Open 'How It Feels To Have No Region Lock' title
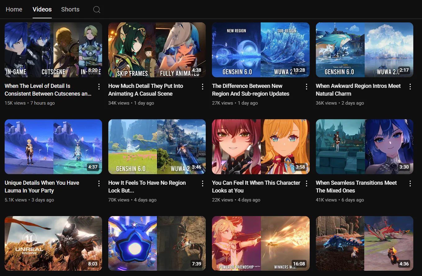 click(x=147, y=187)
